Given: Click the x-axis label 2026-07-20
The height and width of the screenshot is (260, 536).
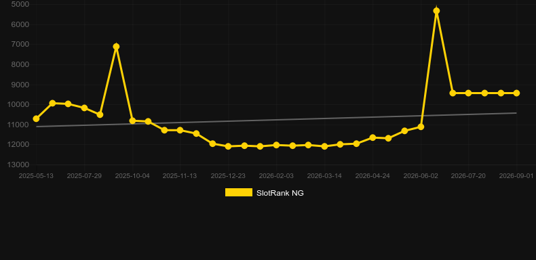Looking at the screenshot, I should point(468,176).
